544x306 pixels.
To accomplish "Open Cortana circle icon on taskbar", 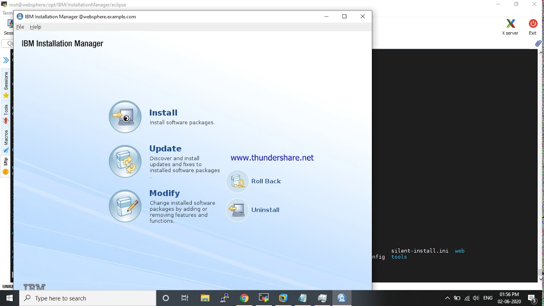I will (x=166, y=298).
